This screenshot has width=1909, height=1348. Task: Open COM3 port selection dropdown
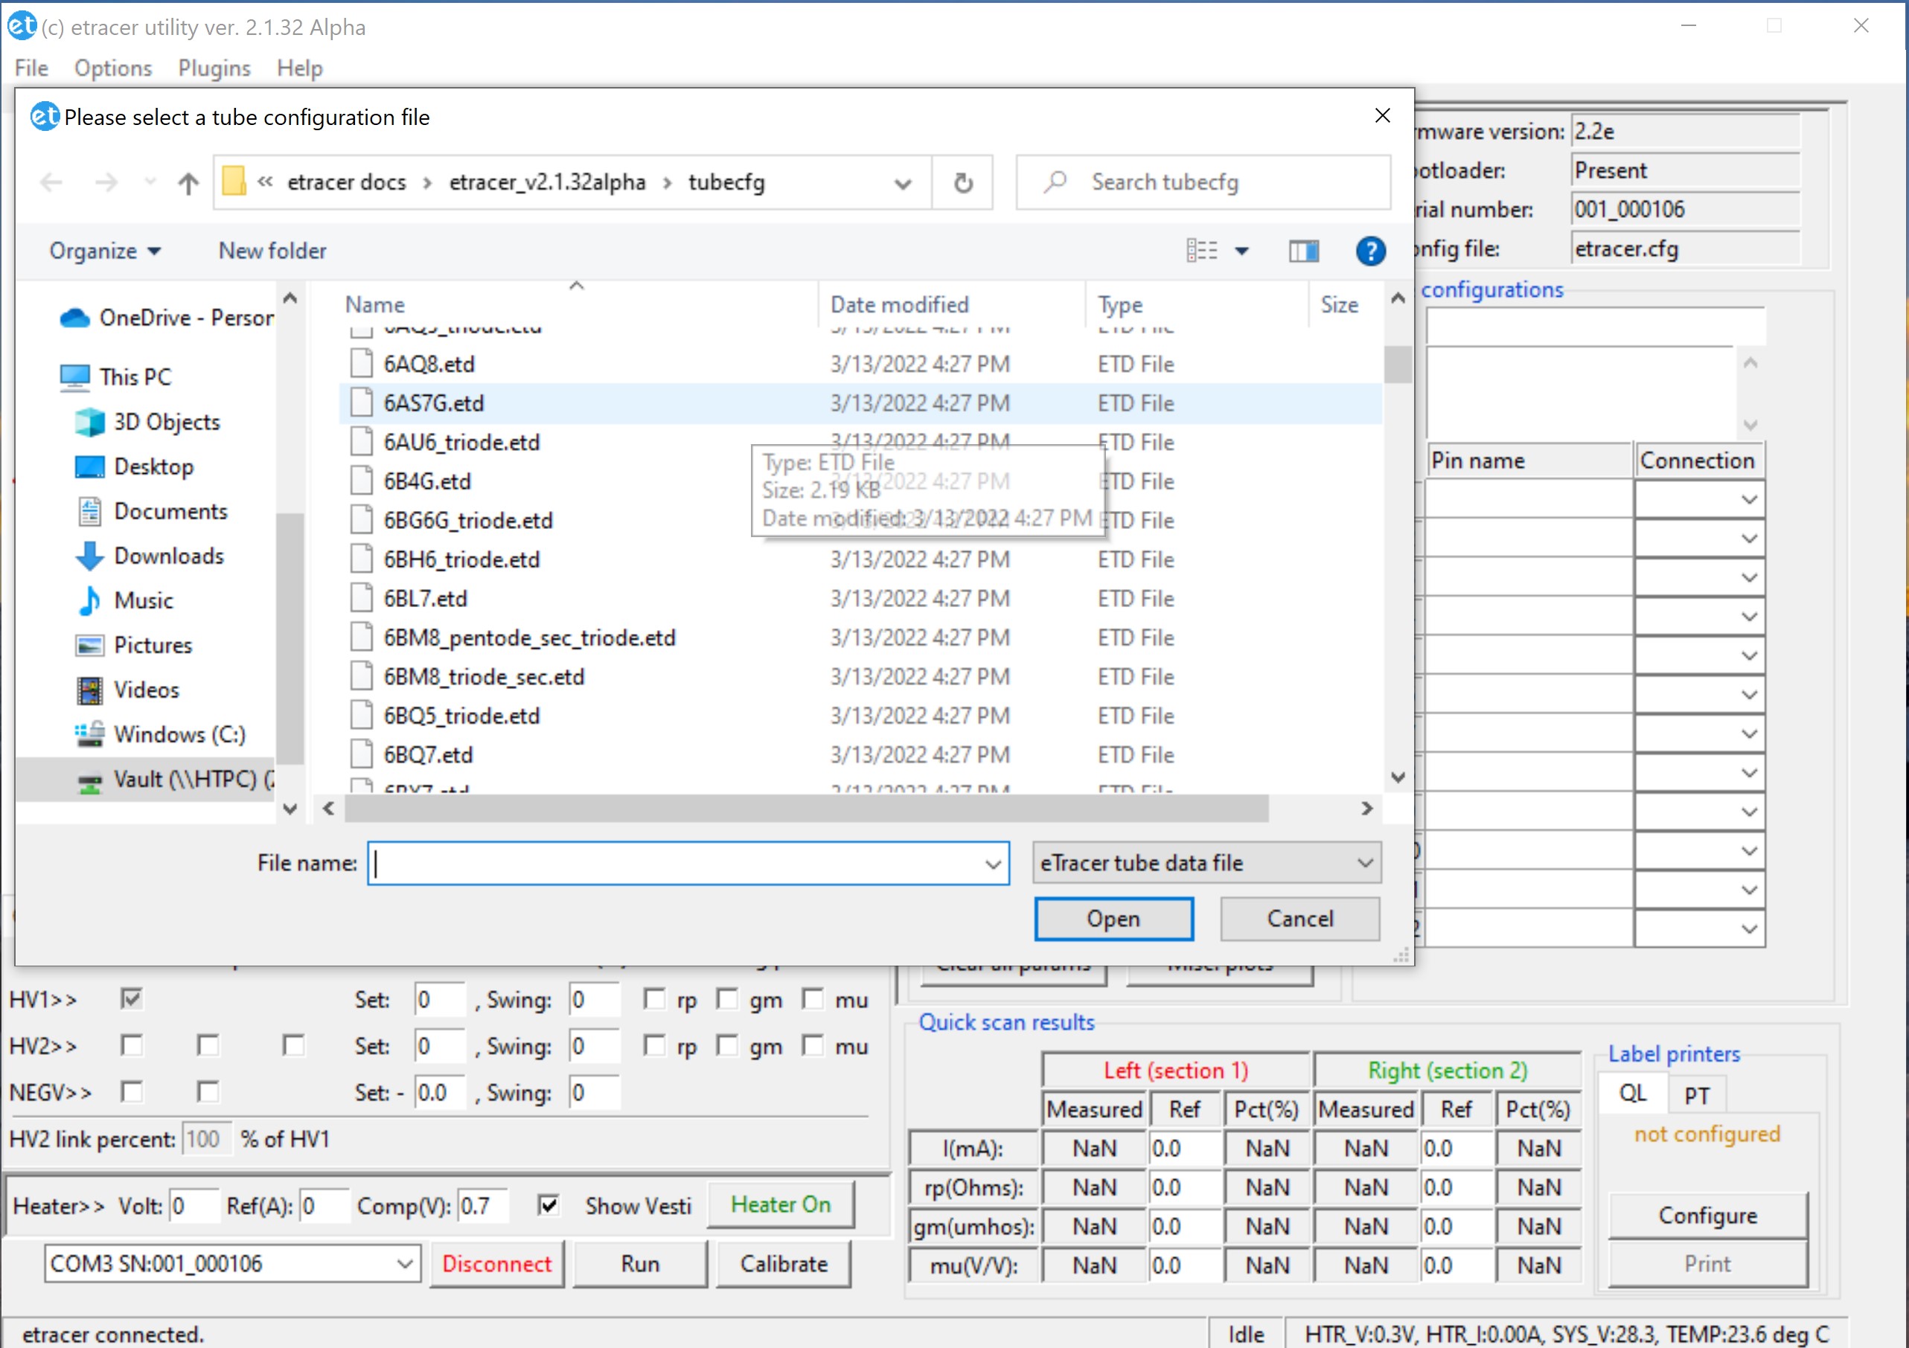pyautogui.click(x=405, y=1263)
